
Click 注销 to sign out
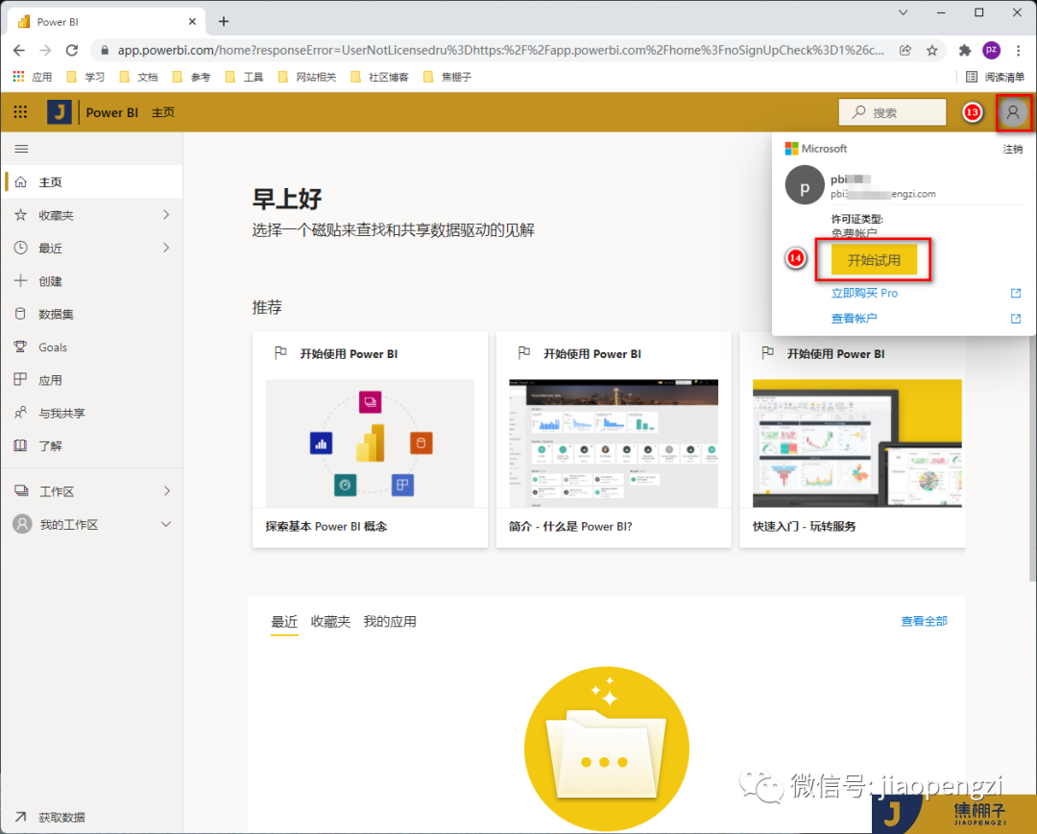click(1013, 149)
